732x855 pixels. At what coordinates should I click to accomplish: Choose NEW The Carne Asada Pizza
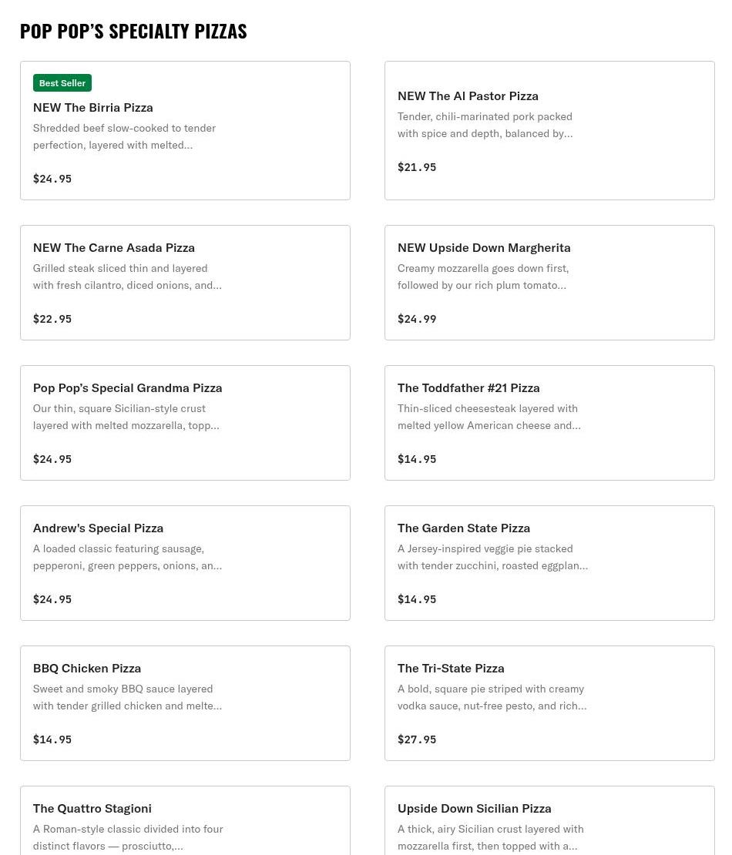[x=185, y=283]
